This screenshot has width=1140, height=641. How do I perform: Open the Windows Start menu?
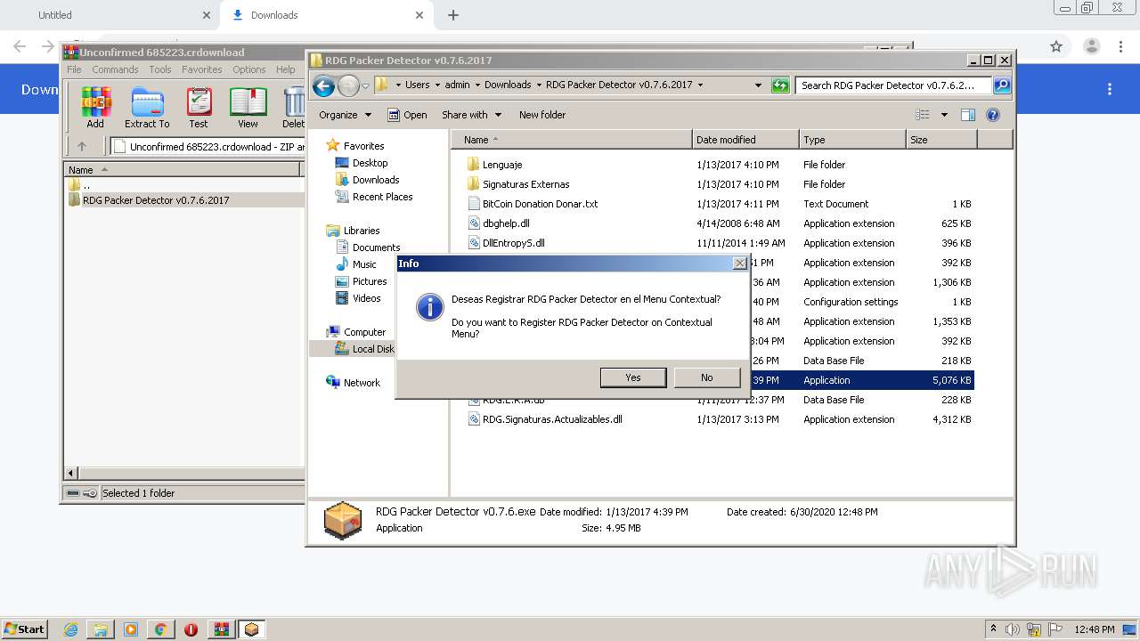coord(24,629)
